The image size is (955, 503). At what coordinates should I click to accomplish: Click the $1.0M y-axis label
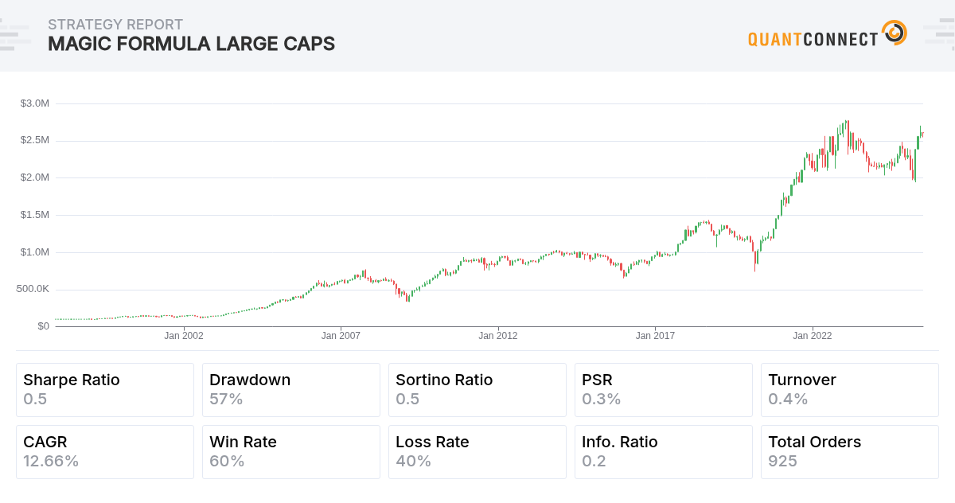click(x=35, y=252)
